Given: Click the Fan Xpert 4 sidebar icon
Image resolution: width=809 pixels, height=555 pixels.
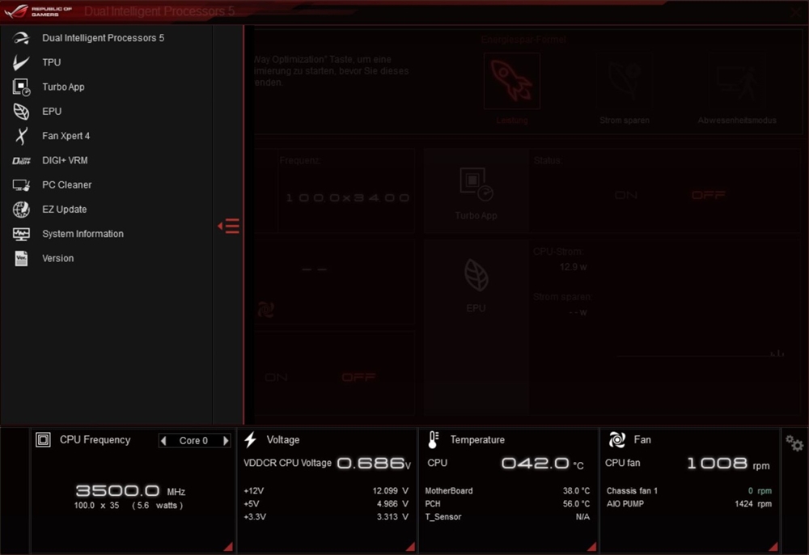Looking at the screenshot, I should [21, 136].
